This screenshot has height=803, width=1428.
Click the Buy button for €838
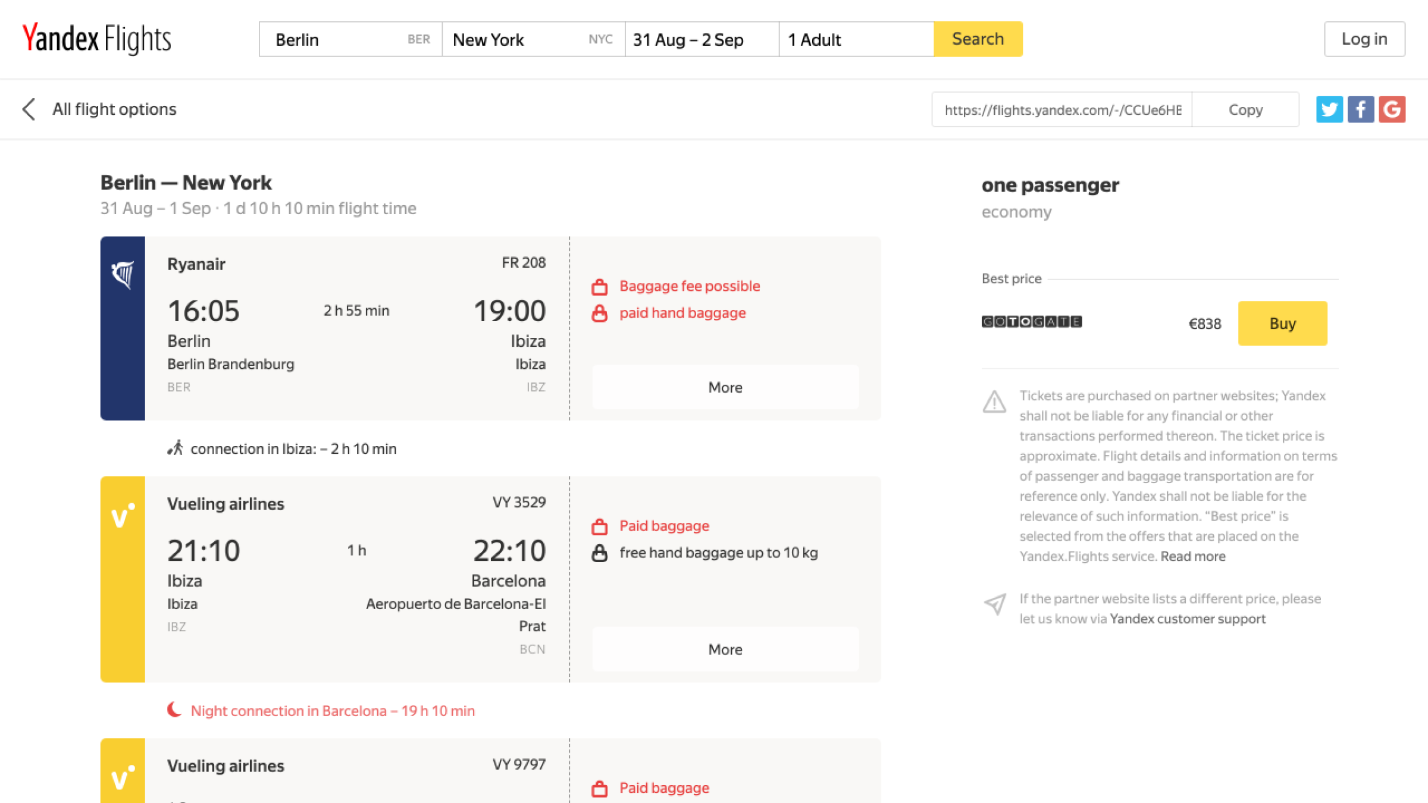[1282, 324]
